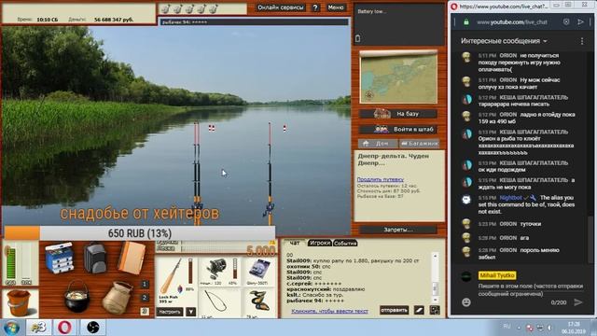
Task: Click the Войти в штаб button
Action: click(x=398, y=129)
